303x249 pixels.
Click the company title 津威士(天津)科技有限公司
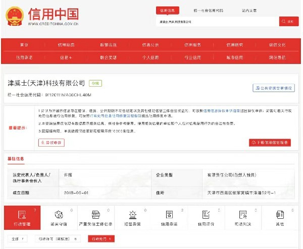(46, 83)
